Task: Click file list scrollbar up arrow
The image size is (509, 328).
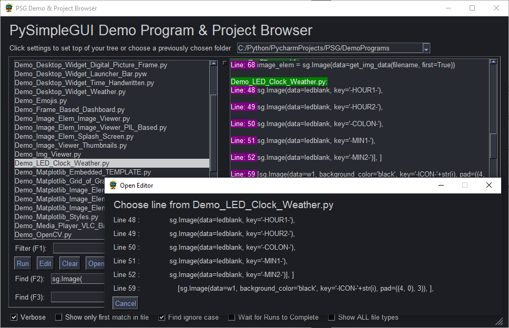Action: click(213, 63)
